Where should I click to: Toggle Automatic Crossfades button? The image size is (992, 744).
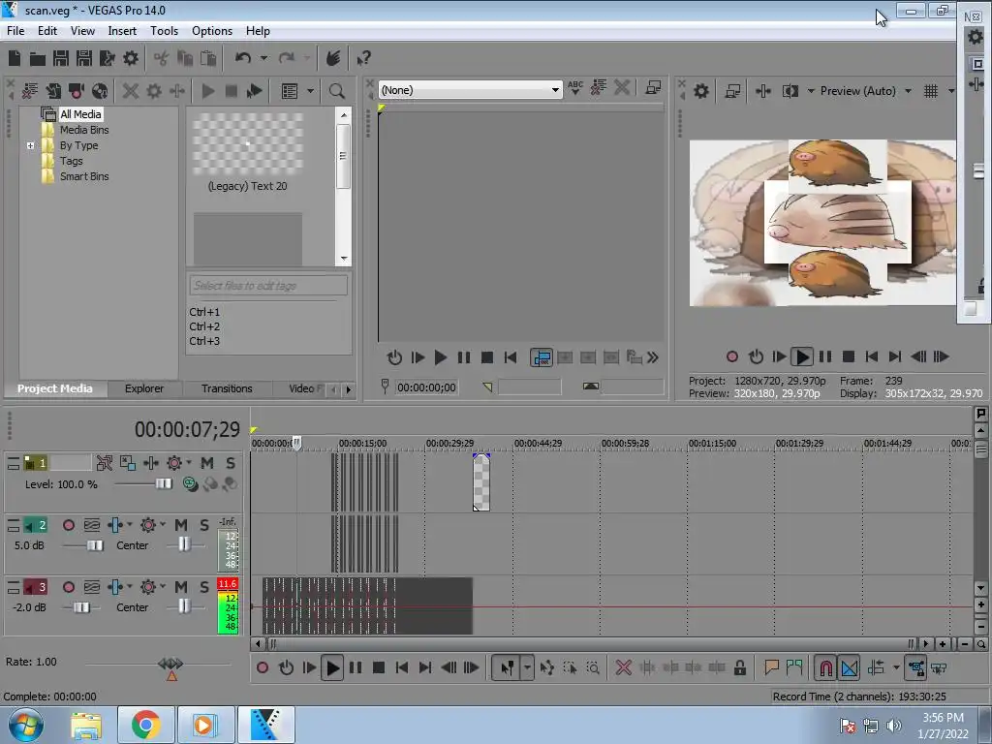850,667
